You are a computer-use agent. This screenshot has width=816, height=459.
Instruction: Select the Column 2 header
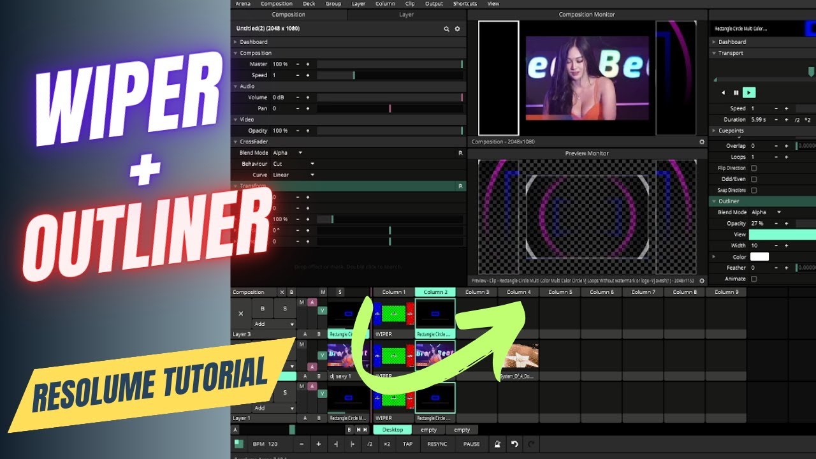(x=435, y=292)
